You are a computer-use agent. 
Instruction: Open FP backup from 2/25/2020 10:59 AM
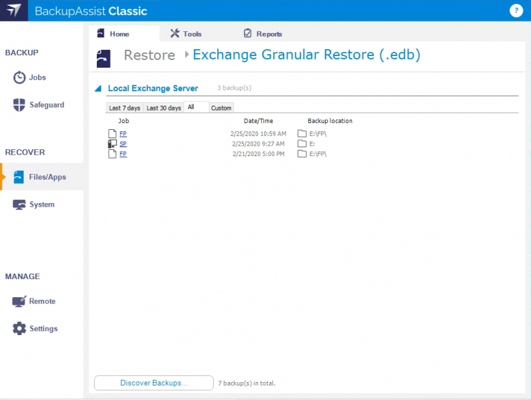point(123,133)
